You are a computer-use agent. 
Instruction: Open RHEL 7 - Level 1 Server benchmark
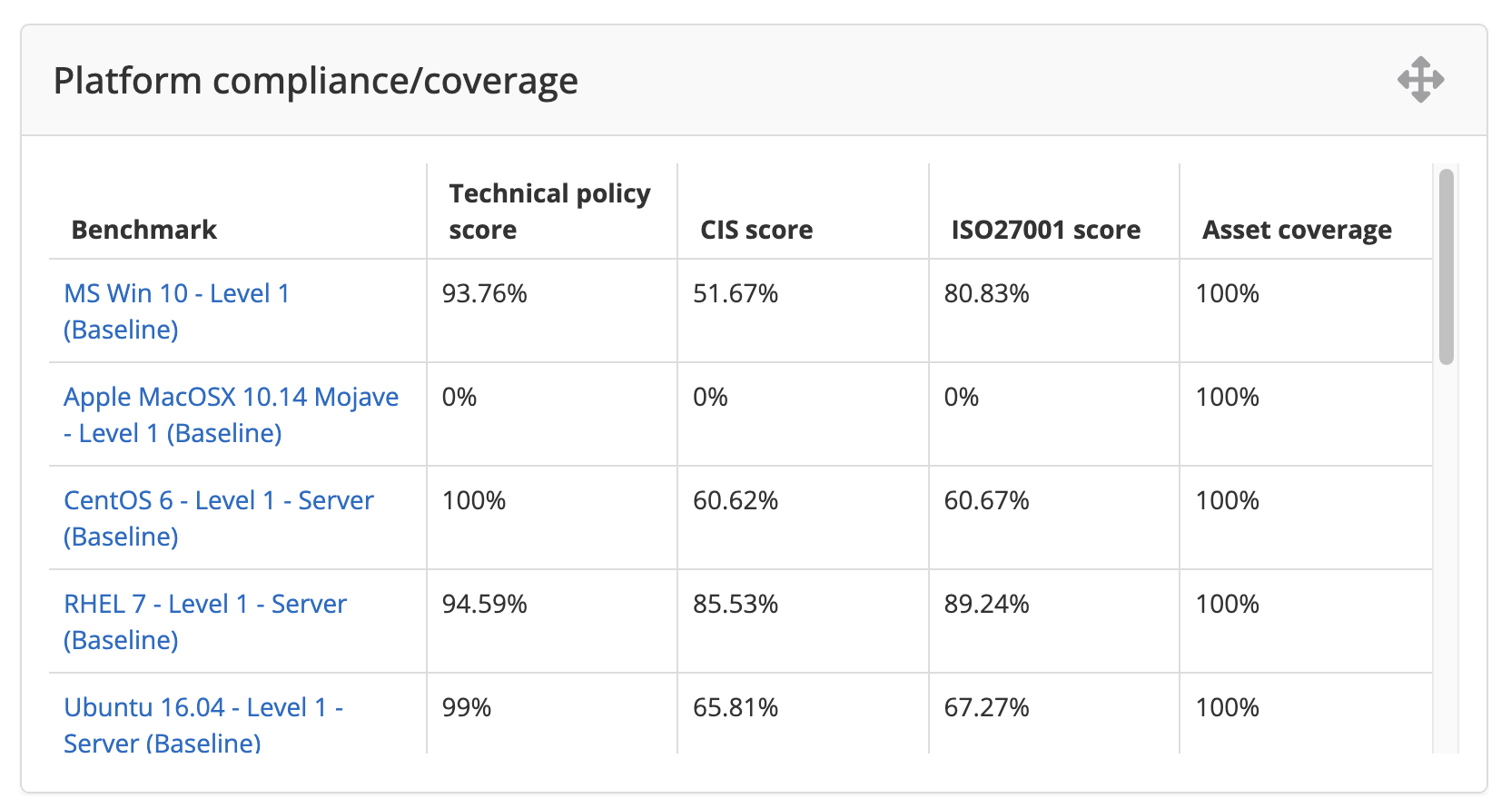point(205,605)
